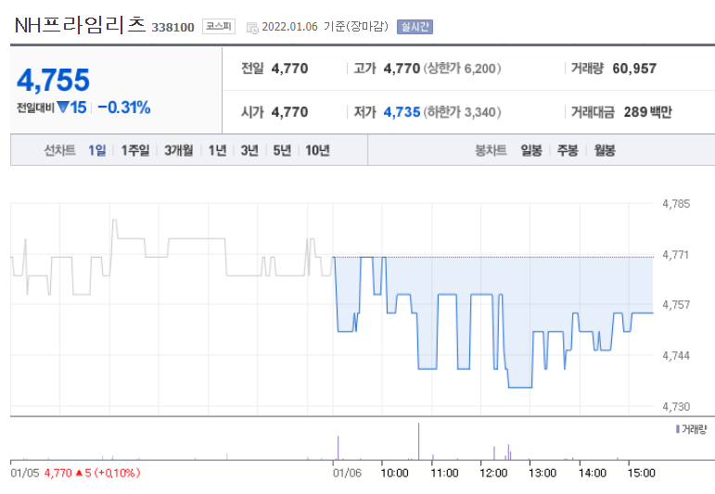Click the 실시간 real-time badge
The width and height of the screenshot is (715, 494).
[415, 27]
